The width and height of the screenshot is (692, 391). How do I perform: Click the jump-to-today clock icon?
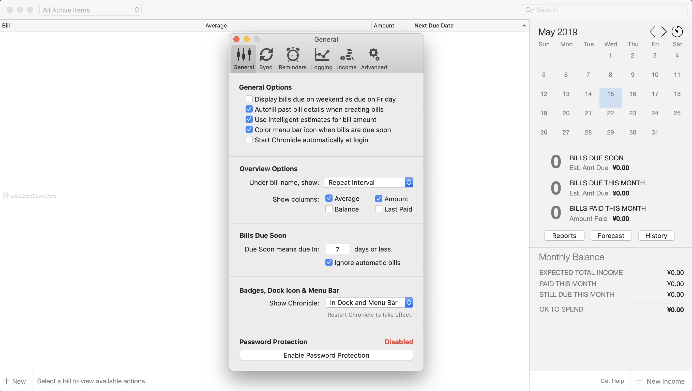point(677,32)
